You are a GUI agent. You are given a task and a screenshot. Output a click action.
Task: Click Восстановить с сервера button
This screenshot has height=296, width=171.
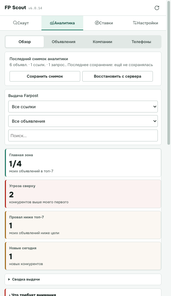(x=118, y=76)
